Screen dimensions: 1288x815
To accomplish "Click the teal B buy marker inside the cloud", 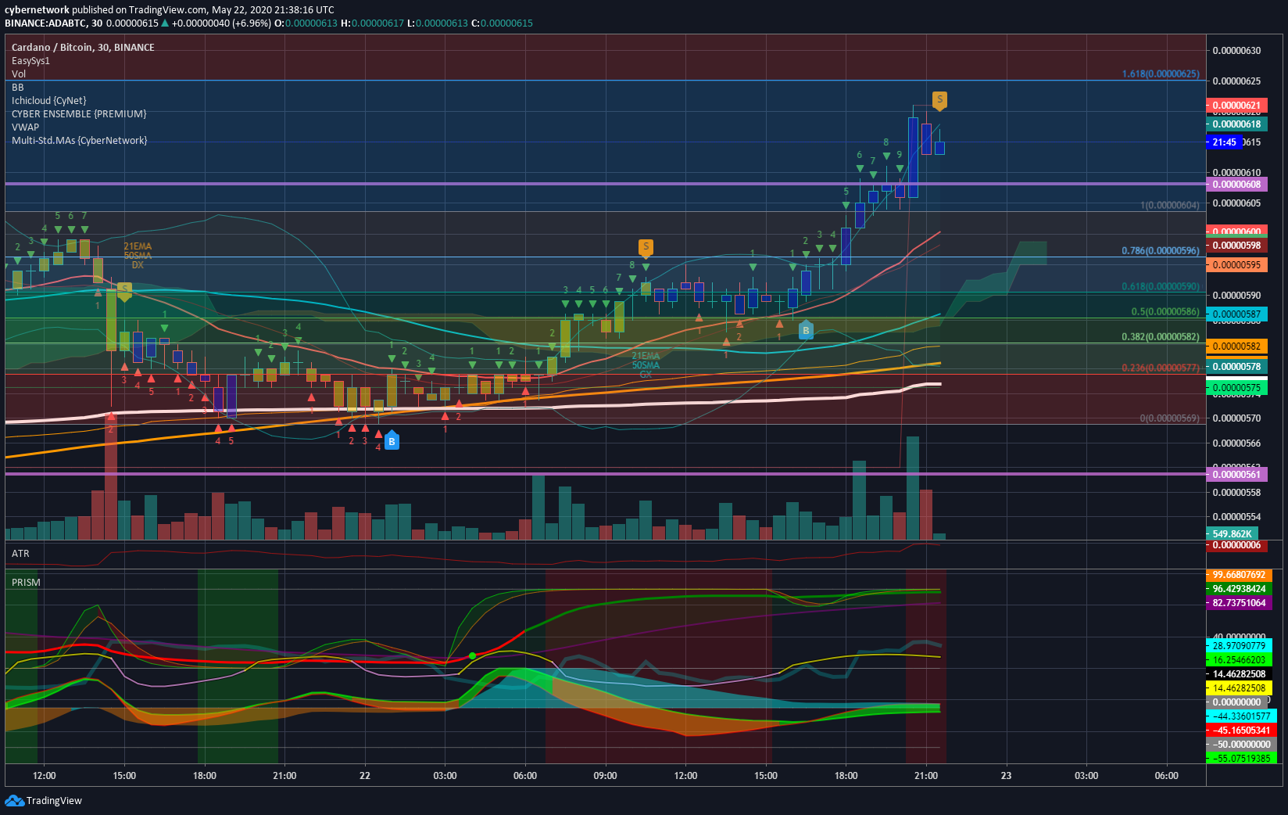I will coord(806,329).
